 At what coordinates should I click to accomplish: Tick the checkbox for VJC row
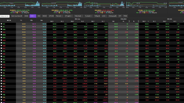point(2,24)
